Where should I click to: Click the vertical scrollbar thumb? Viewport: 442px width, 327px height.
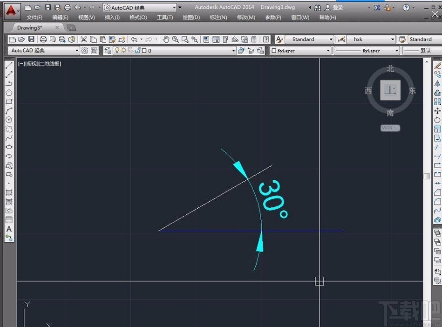click(426, 176)
